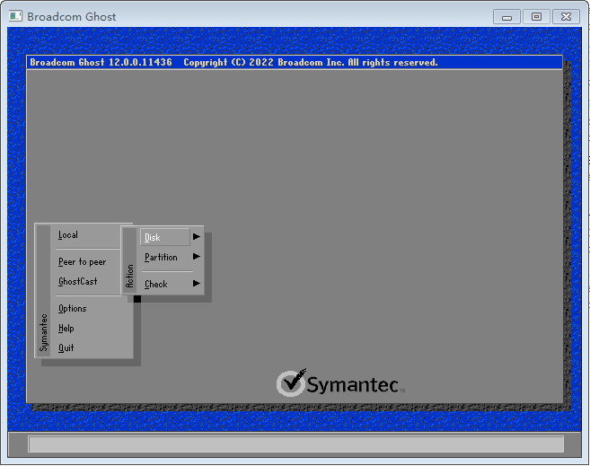The width and height of the screenshot is (590, 466).
Task: Click the Broadcom Ghost copyright header bar
Action: pyautogui.click(x=295, y=62)
